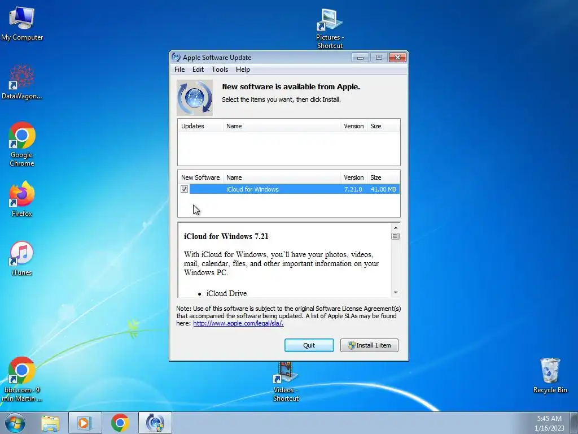This screenshot has width=578, height=434.
Task: Click the 7.21.0 version cell
Action: coord(353,189)
